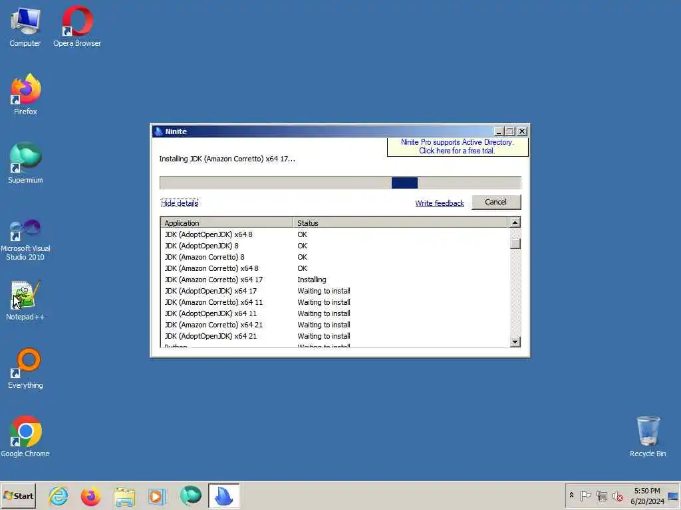681x510 pixels.
Task: Select row JDK (Amazon Corretto) x64 17
Action: pos(335,280)
